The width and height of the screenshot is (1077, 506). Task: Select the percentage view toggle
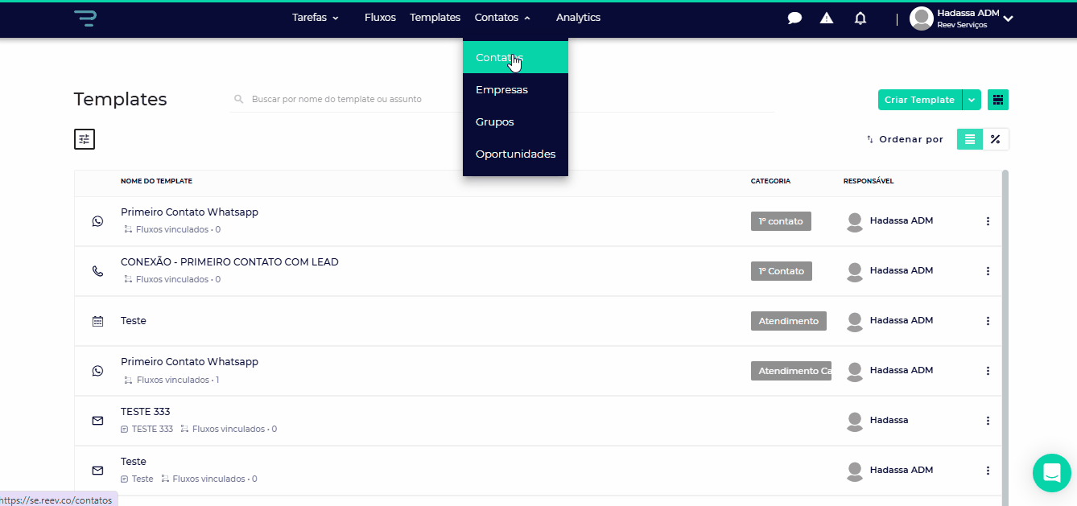click(x=996, y=139)
